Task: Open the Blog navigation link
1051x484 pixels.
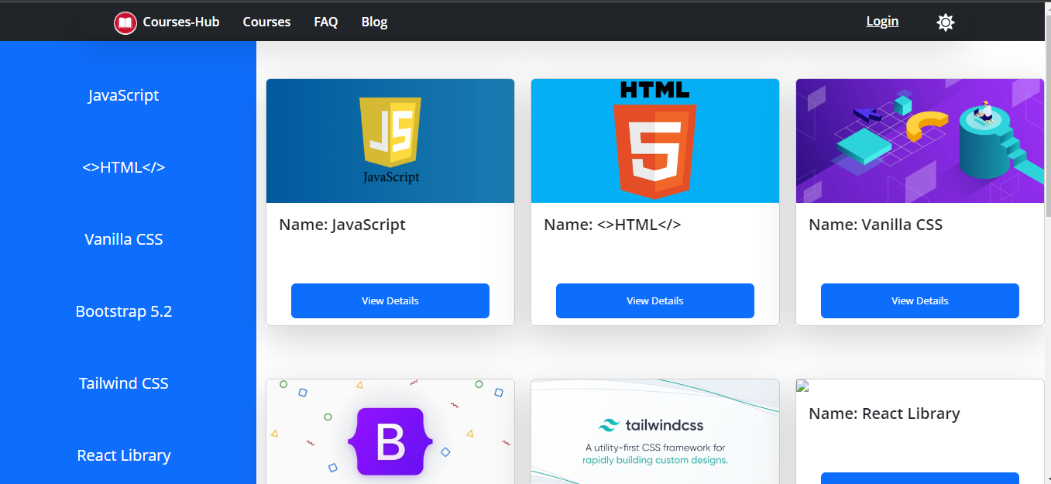Action: 374,22
